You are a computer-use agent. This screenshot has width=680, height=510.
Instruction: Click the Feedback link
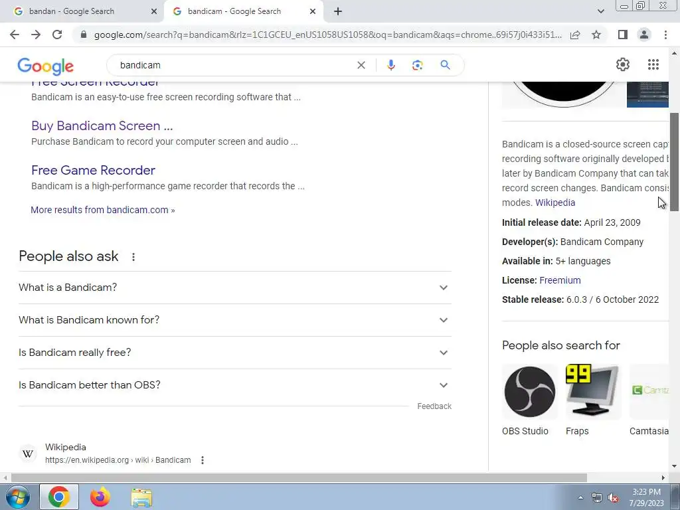tap(434, 406)
